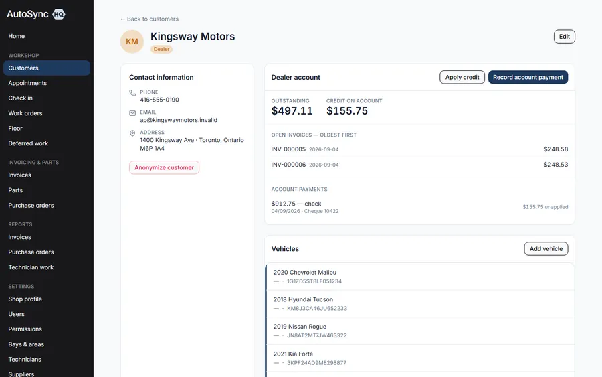This screenshot has width=602, height=377.
Task: Open the Floor view
Action: [x=47, y=129]
